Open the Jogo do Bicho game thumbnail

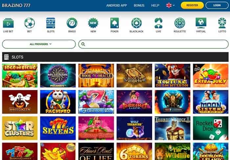[20, 76]
